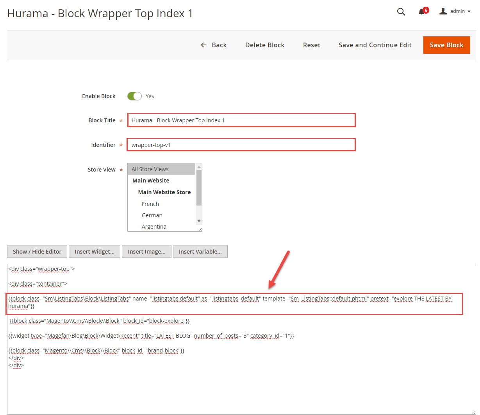
Task: Click the admin user avatar icon
Action: [x=443, y=11]
